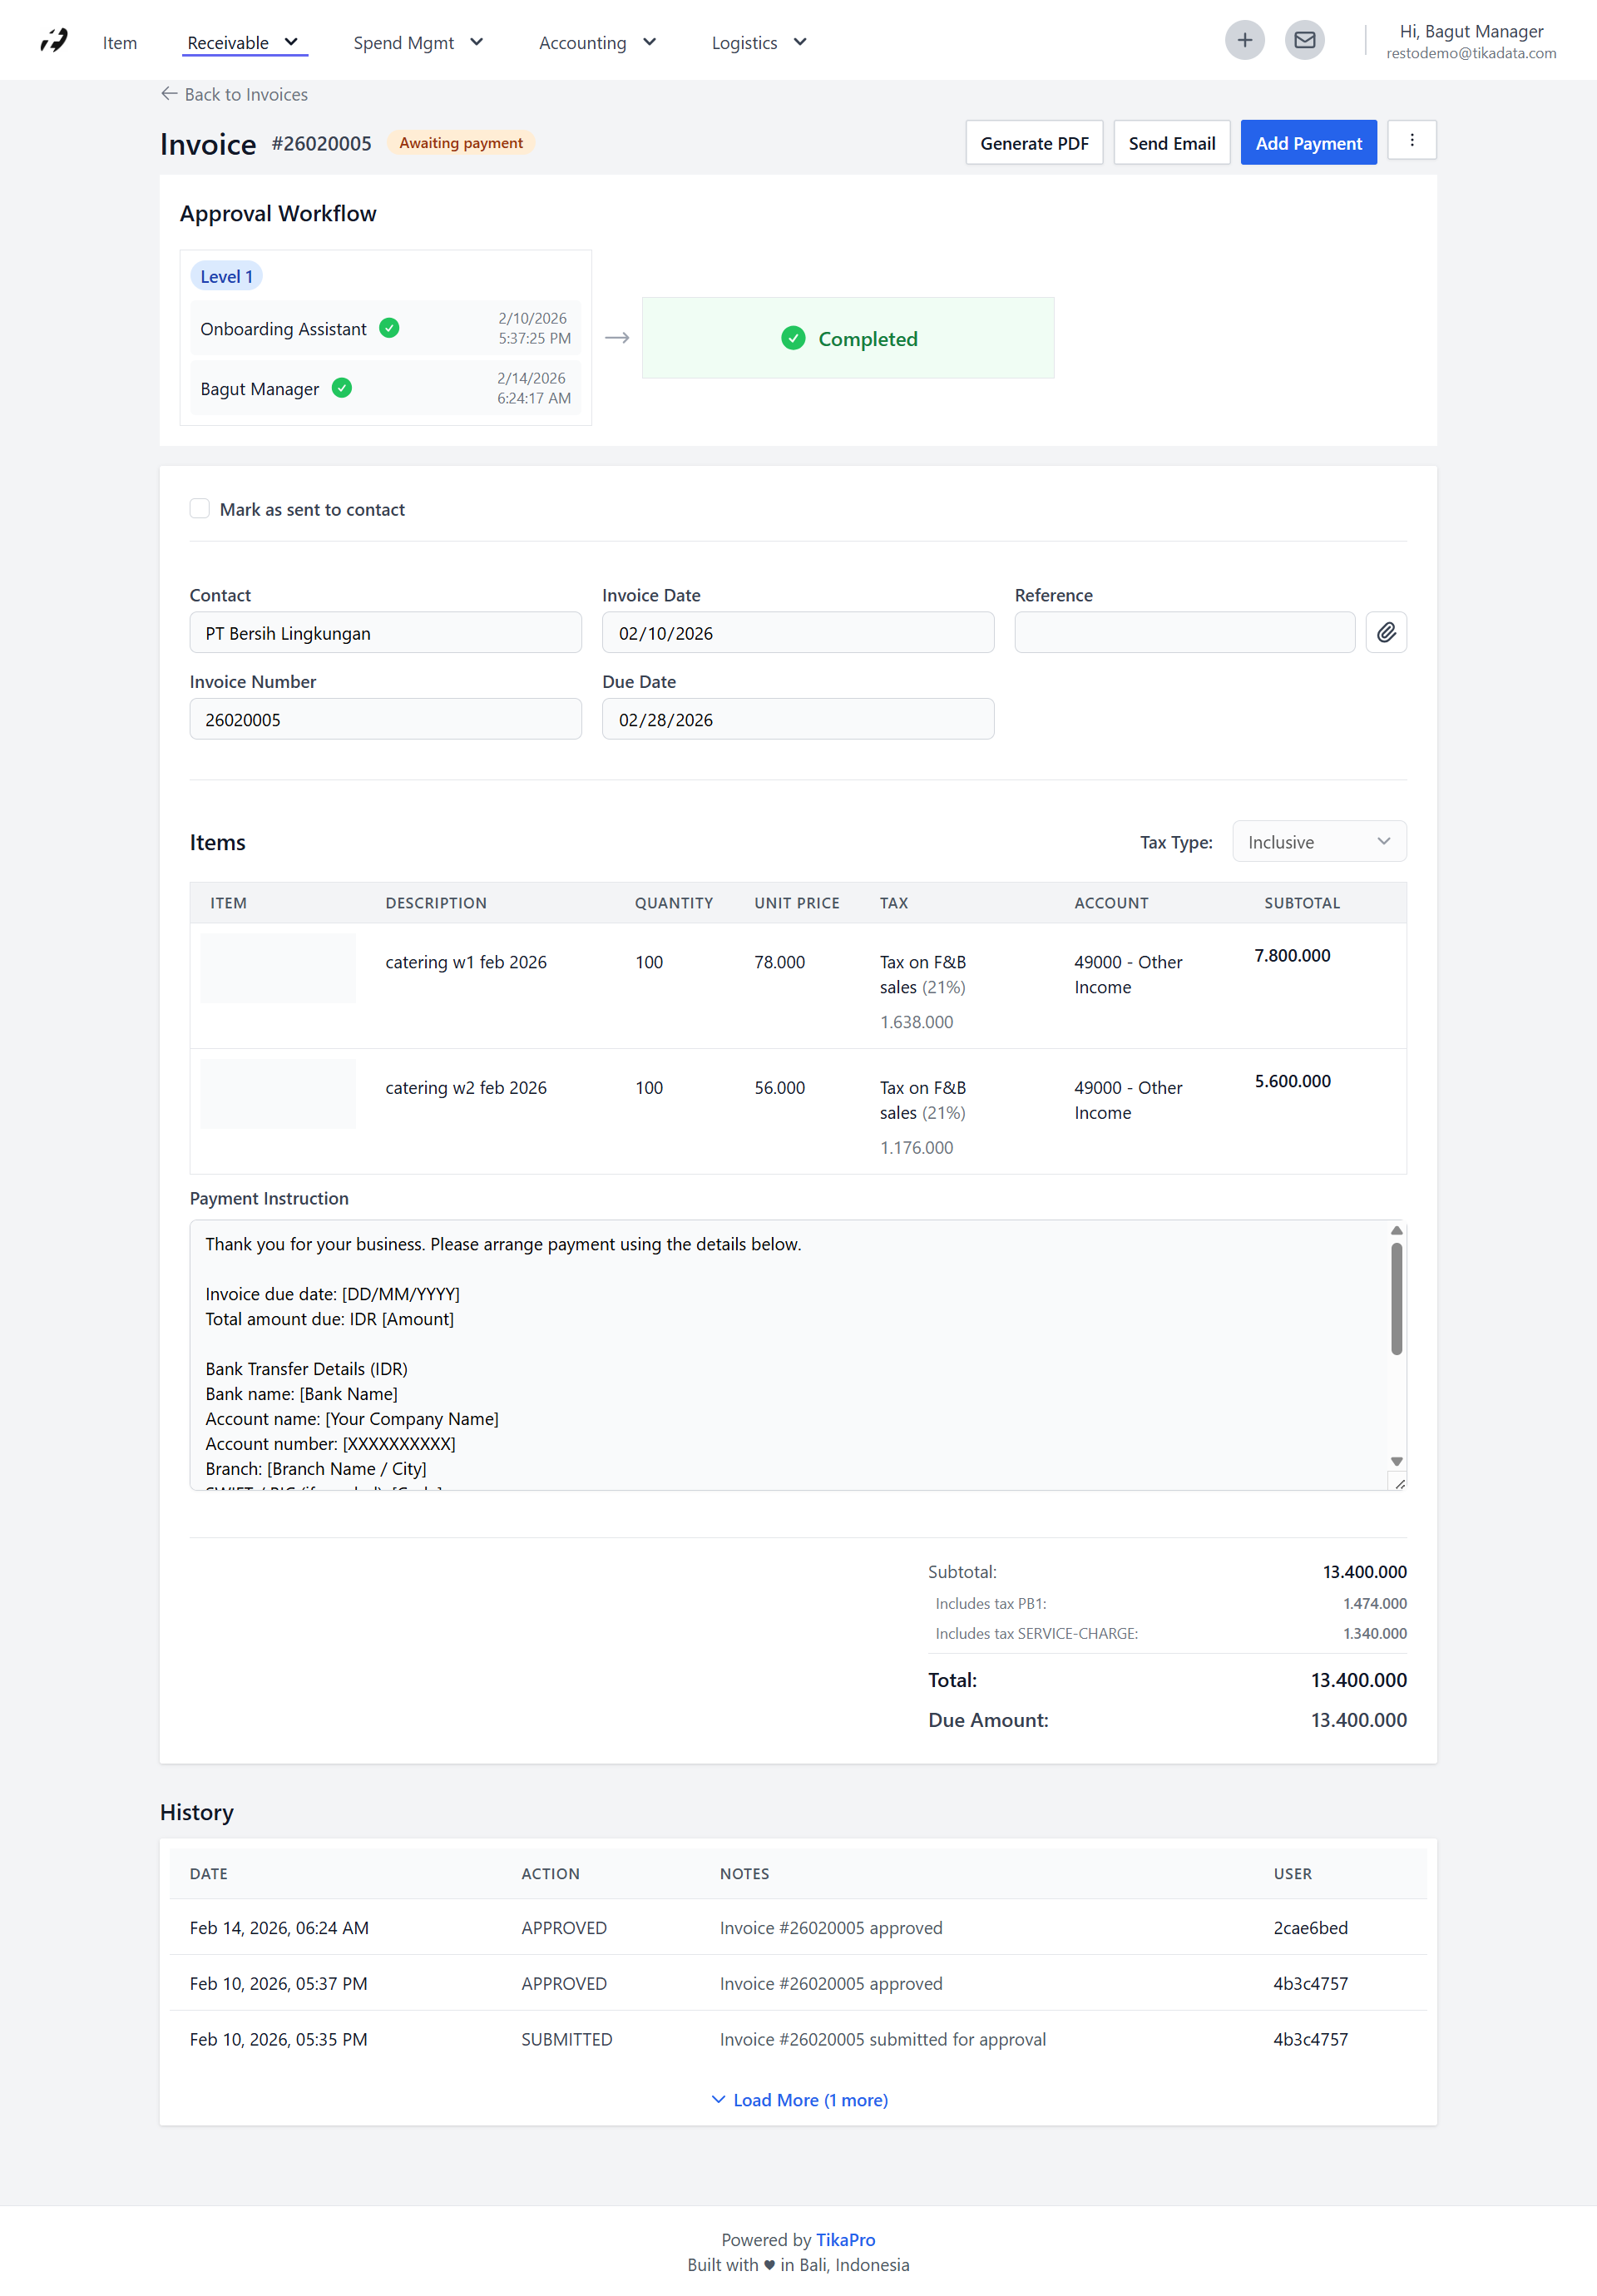Open the plus quick-create icon
This screenshot has height=2296, width=1597.
tap(1244, 40)
